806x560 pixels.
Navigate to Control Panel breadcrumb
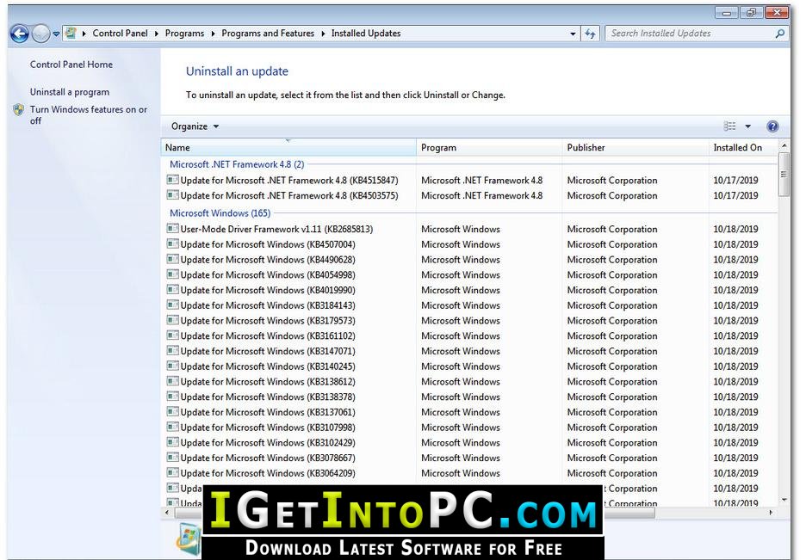pyautogui.click(x=120, y=34)
